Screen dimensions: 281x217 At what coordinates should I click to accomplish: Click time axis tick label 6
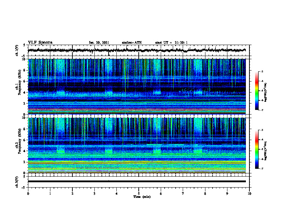(x=161, y=194)
